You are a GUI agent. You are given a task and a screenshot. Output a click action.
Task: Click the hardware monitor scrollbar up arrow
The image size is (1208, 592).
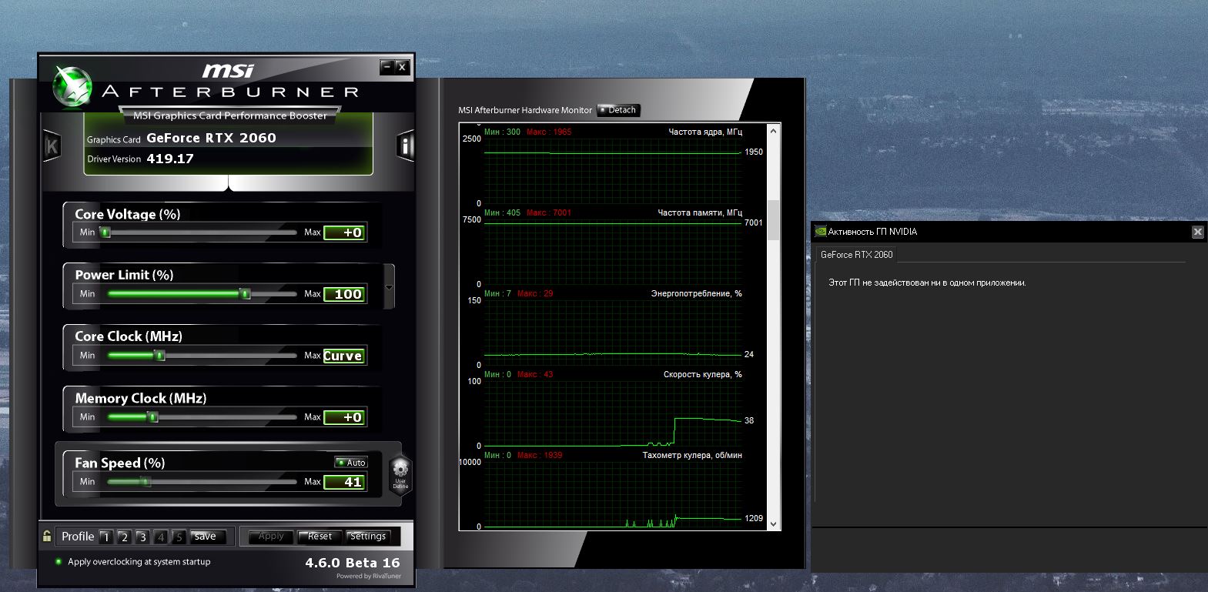pyautogui.click(x=774, y=131)
